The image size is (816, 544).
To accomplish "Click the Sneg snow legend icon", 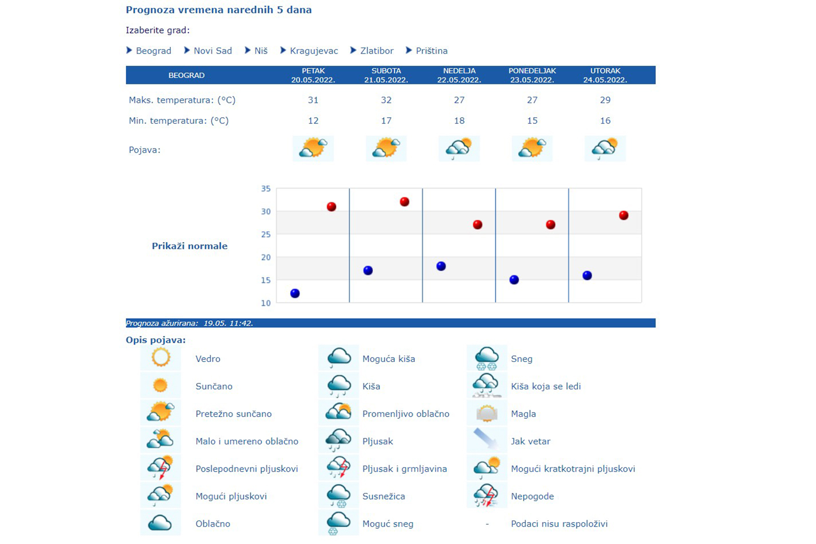I will pos(487,358).
